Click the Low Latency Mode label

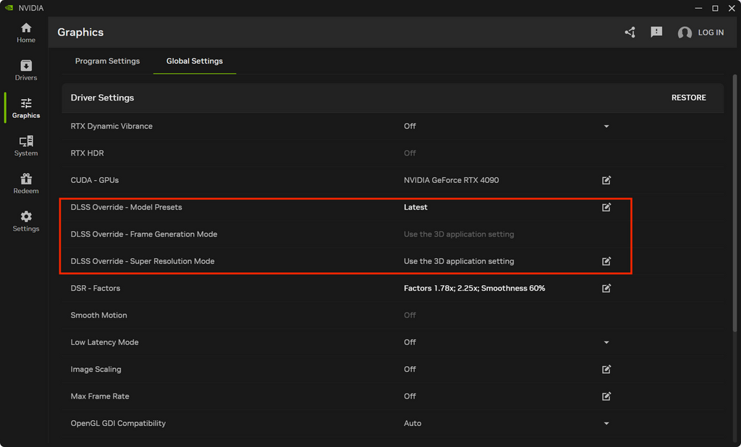(104, 342)
